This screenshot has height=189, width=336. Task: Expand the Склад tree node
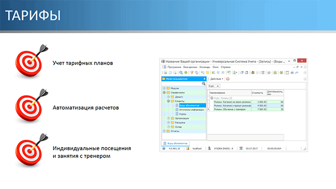click(x=169, y=127)
